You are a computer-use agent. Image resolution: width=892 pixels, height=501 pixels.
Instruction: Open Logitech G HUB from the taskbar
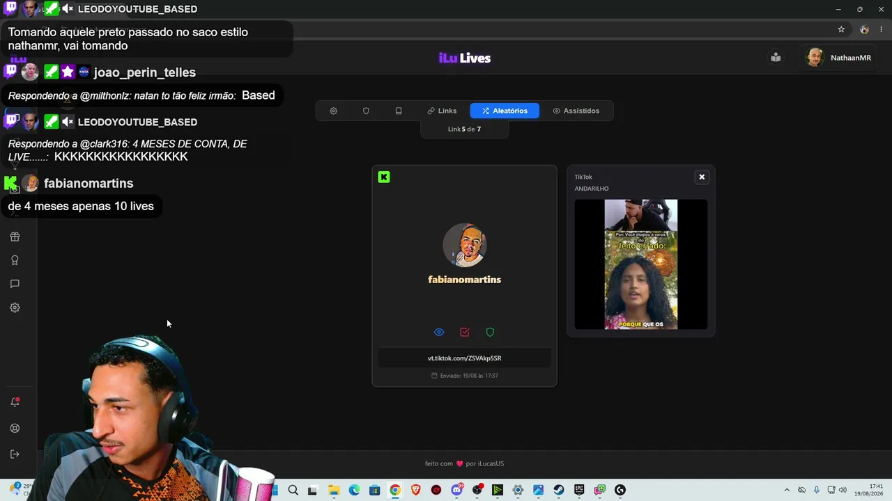point(620,490)
